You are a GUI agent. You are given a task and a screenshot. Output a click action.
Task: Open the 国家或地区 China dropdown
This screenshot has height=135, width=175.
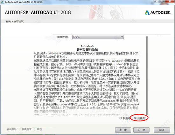pos(98,37)
